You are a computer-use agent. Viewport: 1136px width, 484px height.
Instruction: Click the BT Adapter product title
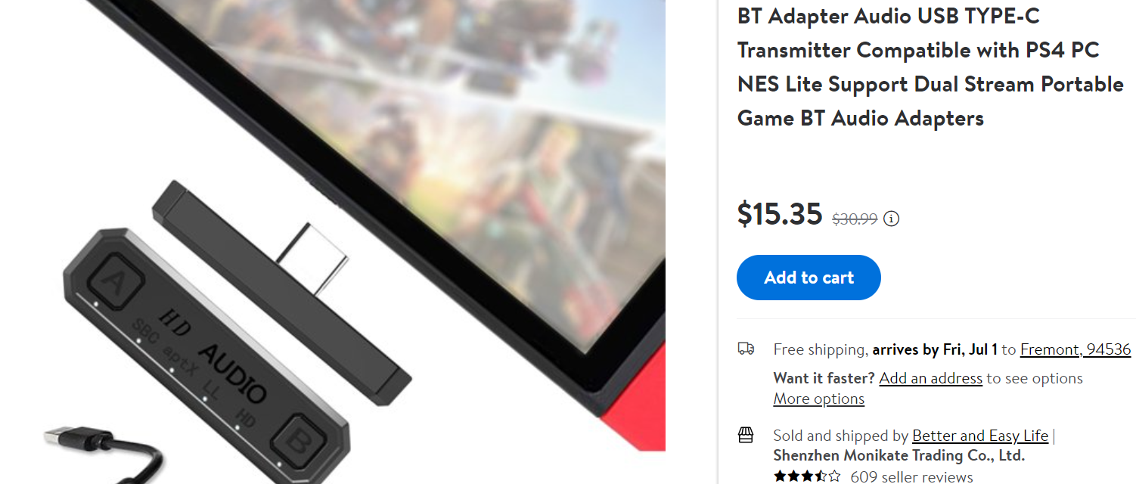tap(930, 67)
